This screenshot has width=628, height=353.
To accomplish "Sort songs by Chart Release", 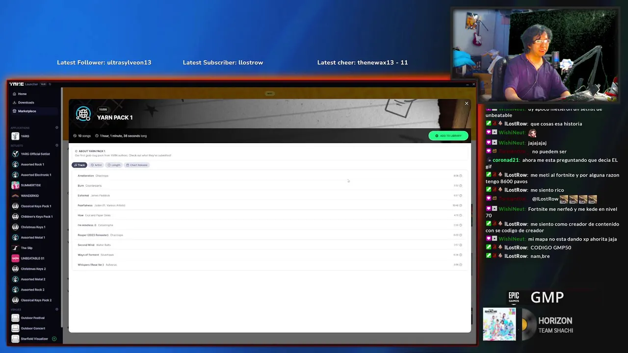I will [x=137, y=165].
